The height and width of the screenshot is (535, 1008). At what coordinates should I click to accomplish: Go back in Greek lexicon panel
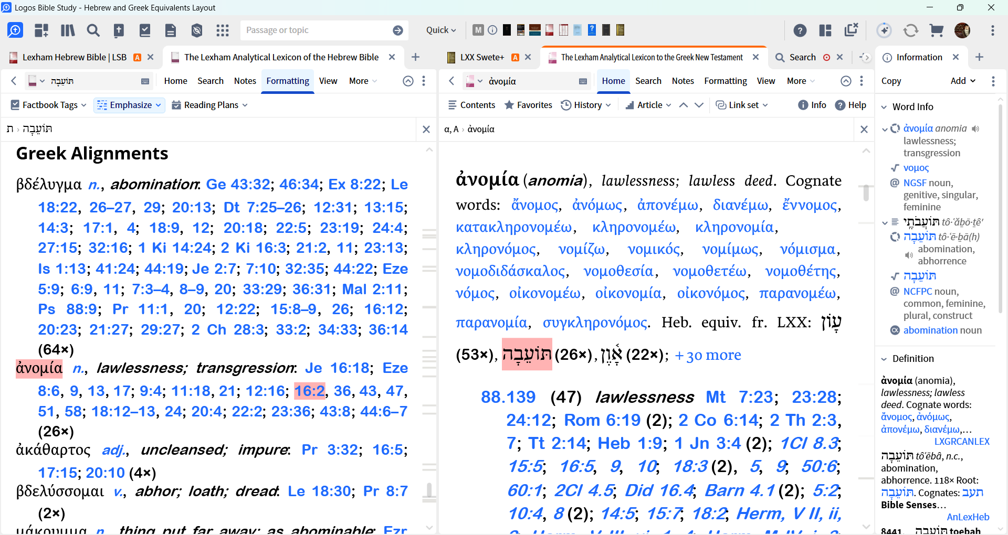451,81
